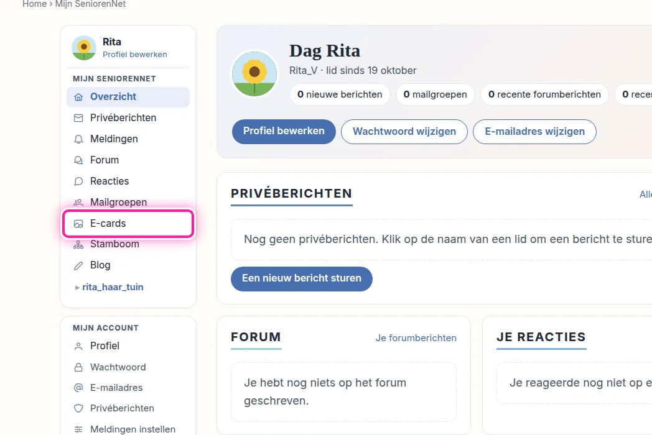Open the Forum sidebar entry
Screen dimensions: 652x435
click(x=128, y=160)
